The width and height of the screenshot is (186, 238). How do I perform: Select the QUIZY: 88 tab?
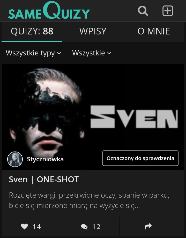click(x=32, y=31)
